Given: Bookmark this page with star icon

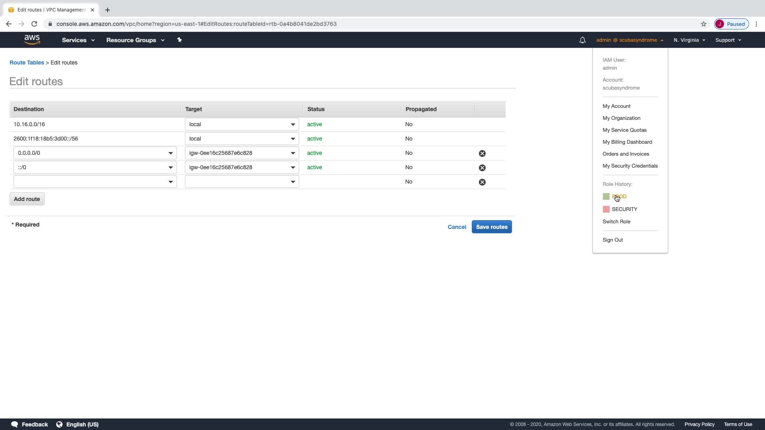Looking at the screenshot, I should point(703,24).
